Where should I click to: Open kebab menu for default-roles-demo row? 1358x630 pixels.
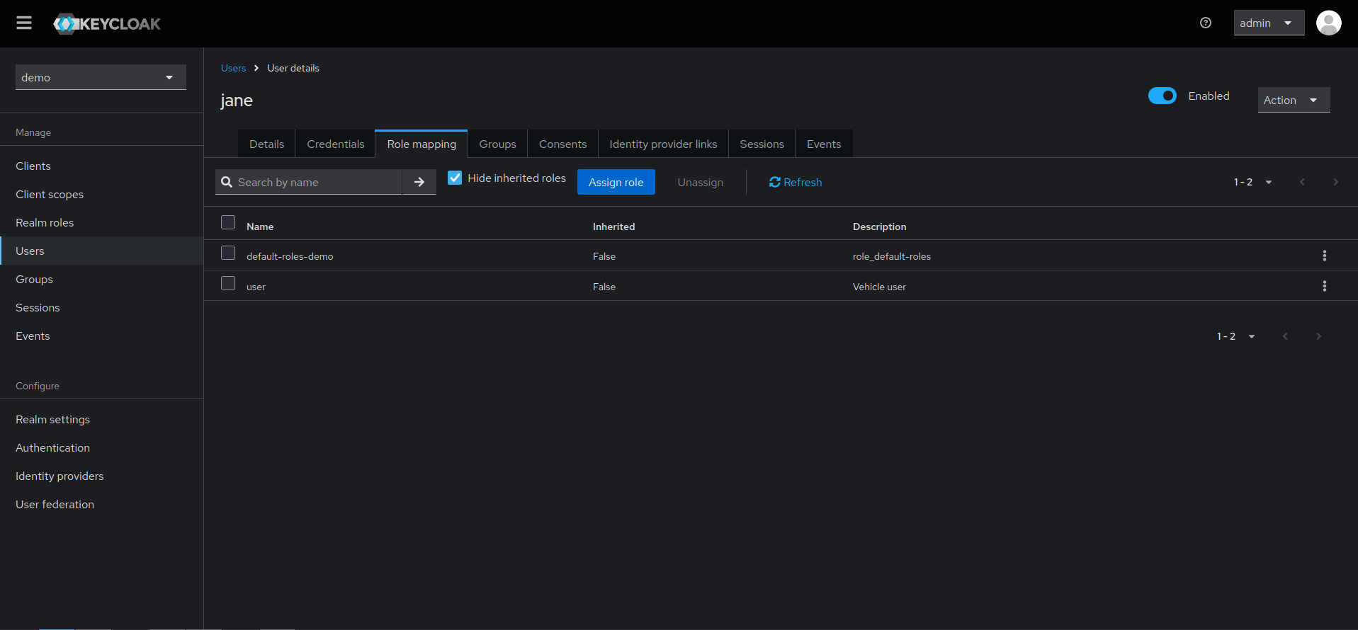(x=1325, y=256)
